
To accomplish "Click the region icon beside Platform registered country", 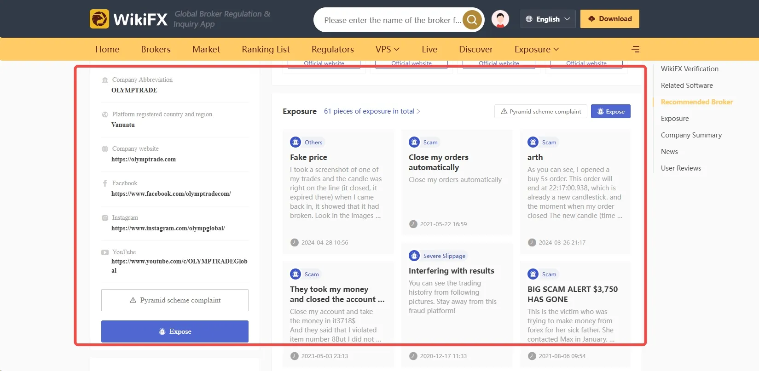I will tap(105, 114).
